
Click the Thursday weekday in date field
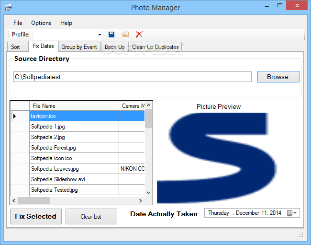tap(219, 213)
